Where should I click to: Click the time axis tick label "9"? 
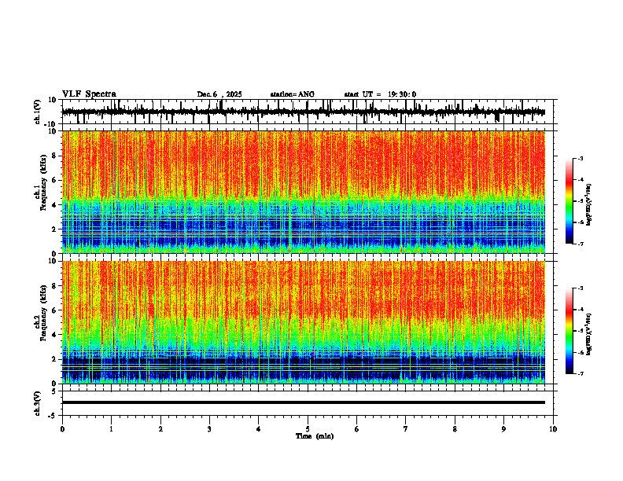click(x=503, y=429)
